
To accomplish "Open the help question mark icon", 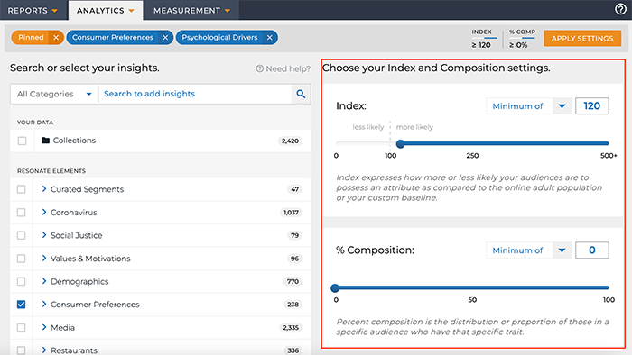I will point(620,9).
